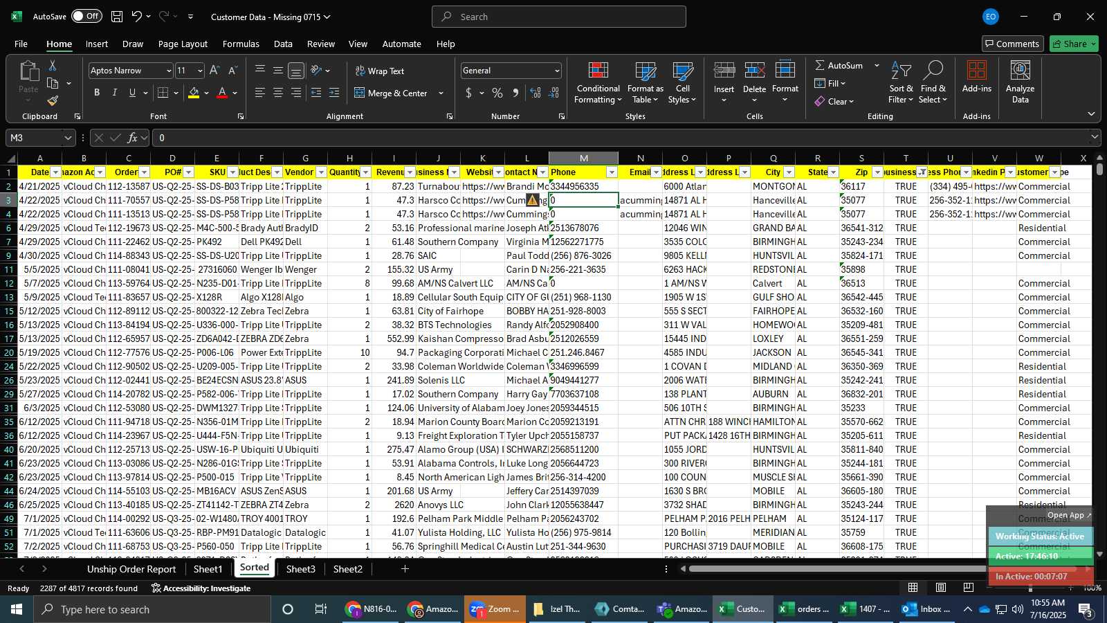1107x623 pixels.
Task: Click the Borders icon
Action: pyautogui.click(x=163, y=93)
